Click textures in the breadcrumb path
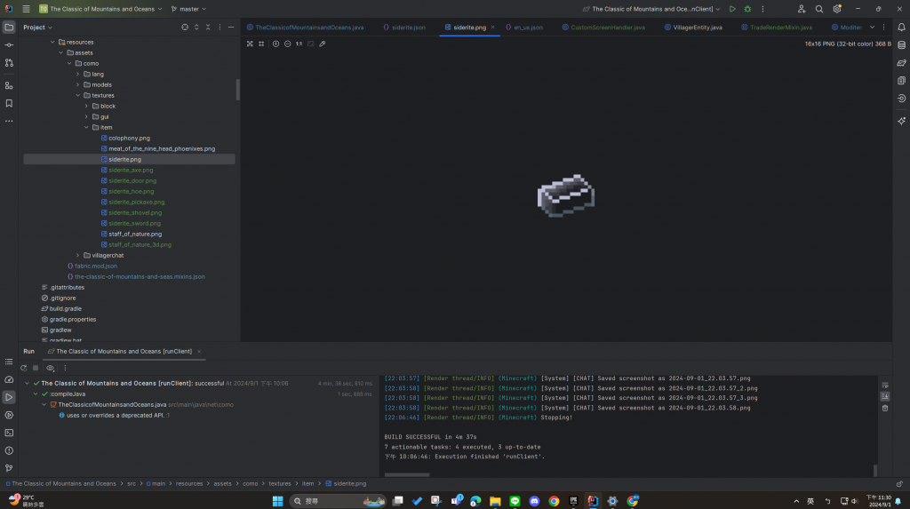 coord(280,483)
